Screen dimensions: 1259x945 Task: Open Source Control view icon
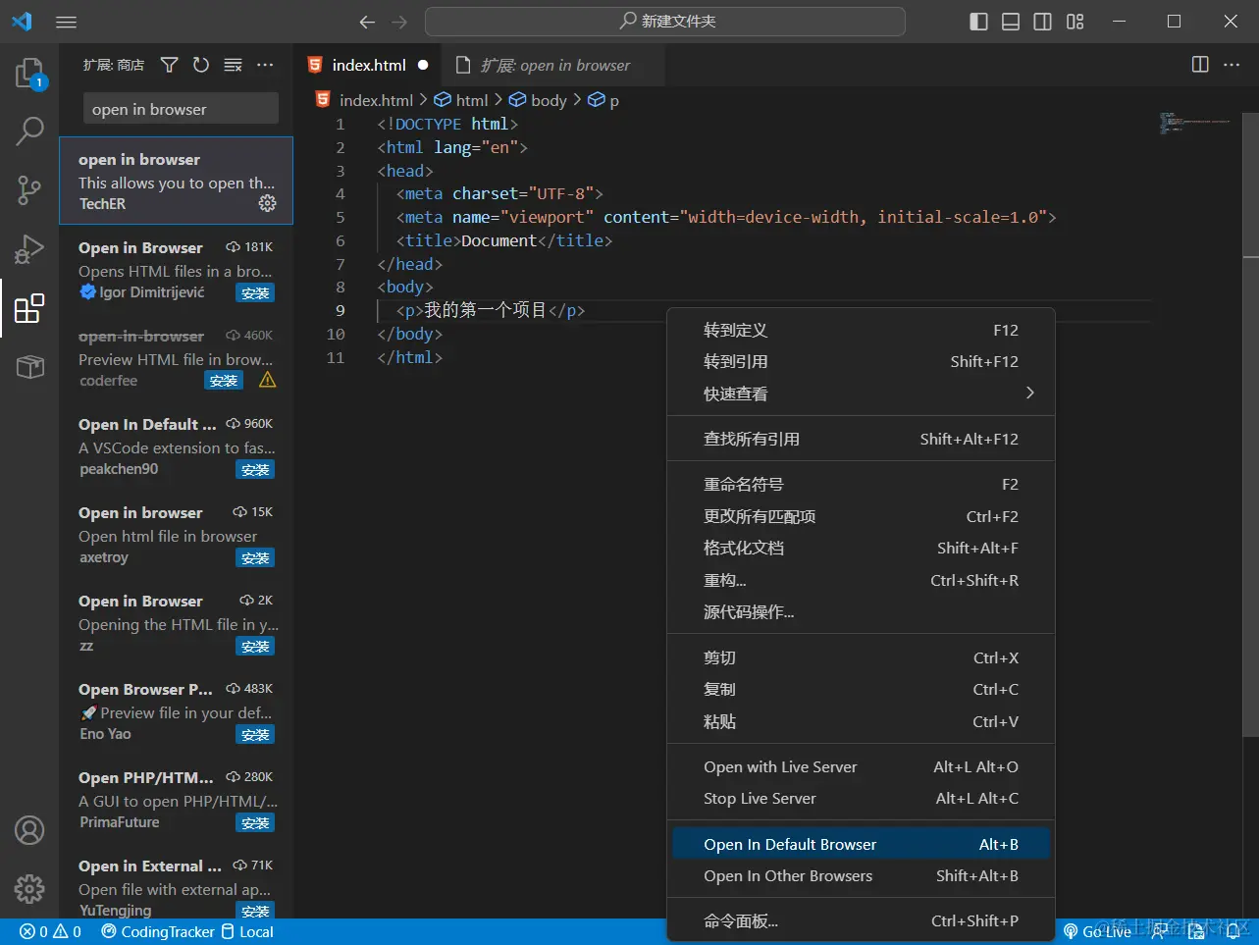pyautogui.click(x=29, y=189)
